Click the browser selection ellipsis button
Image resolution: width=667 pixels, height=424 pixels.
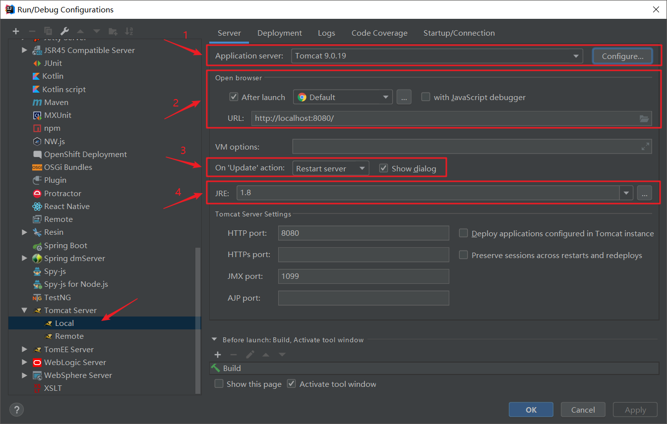click(404, 97)
